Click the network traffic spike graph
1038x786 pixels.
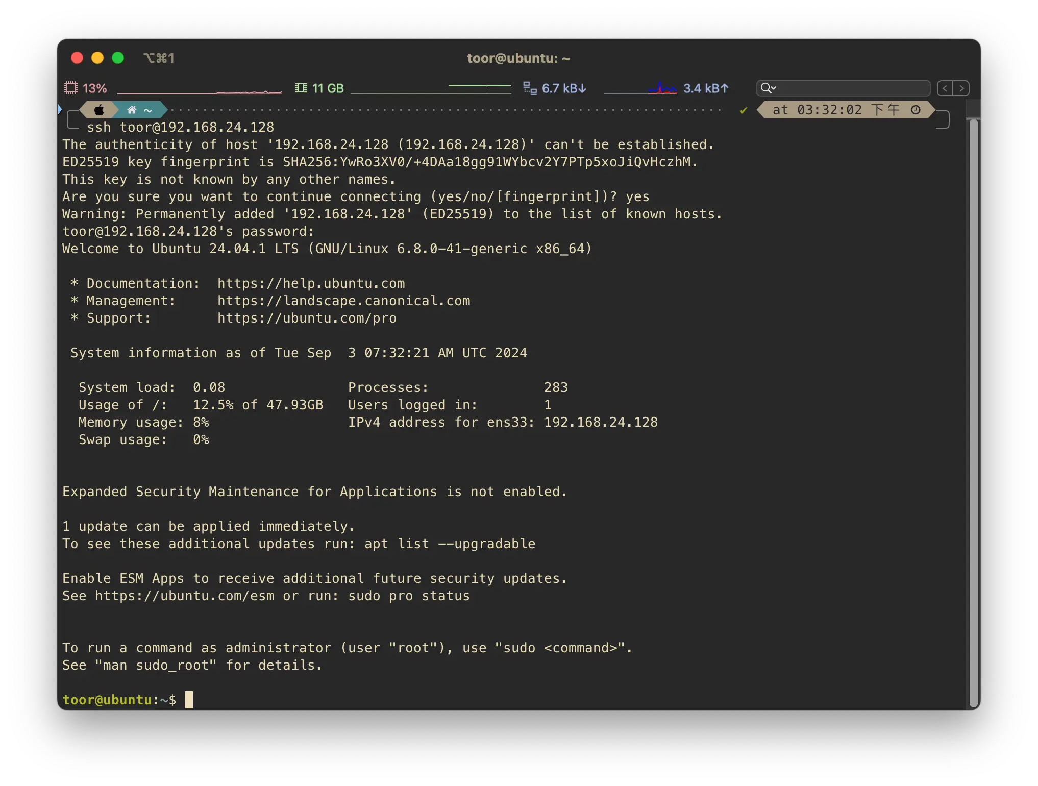(x=640, y=88)
